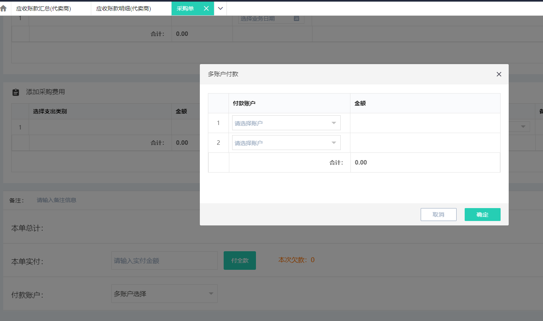
Task: Select the 采购单 tab
Action: pos(185,8)
